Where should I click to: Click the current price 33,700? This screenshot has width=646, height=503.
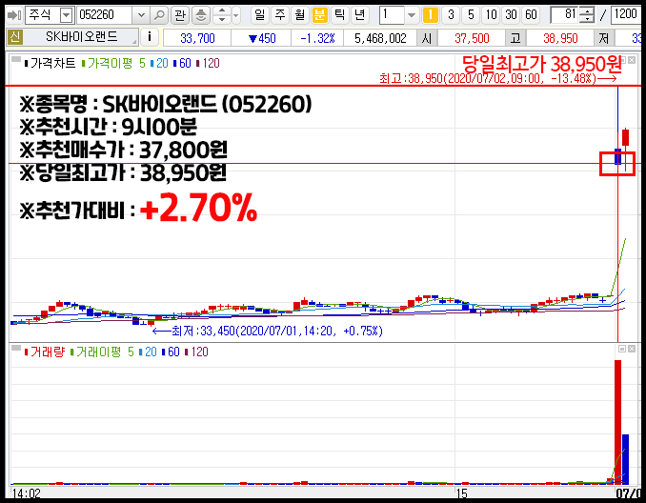click(197, 39)
